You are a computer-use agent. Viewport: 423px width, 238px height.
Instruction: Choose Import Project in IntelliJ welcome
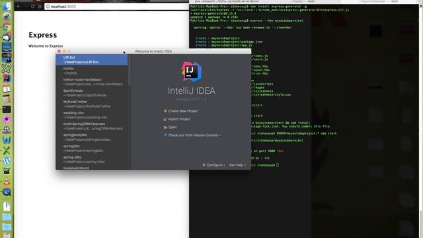coord(177,119)
